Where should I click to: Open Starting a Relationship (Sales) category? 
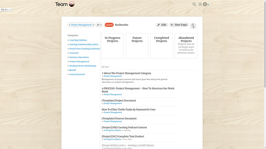[x=84, y=45]
